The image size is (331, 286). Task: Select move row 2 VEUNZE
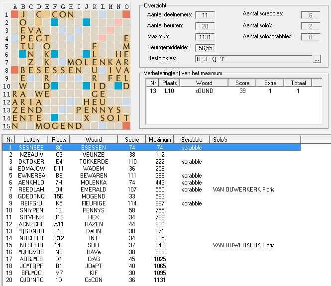[x=152, y=154]
